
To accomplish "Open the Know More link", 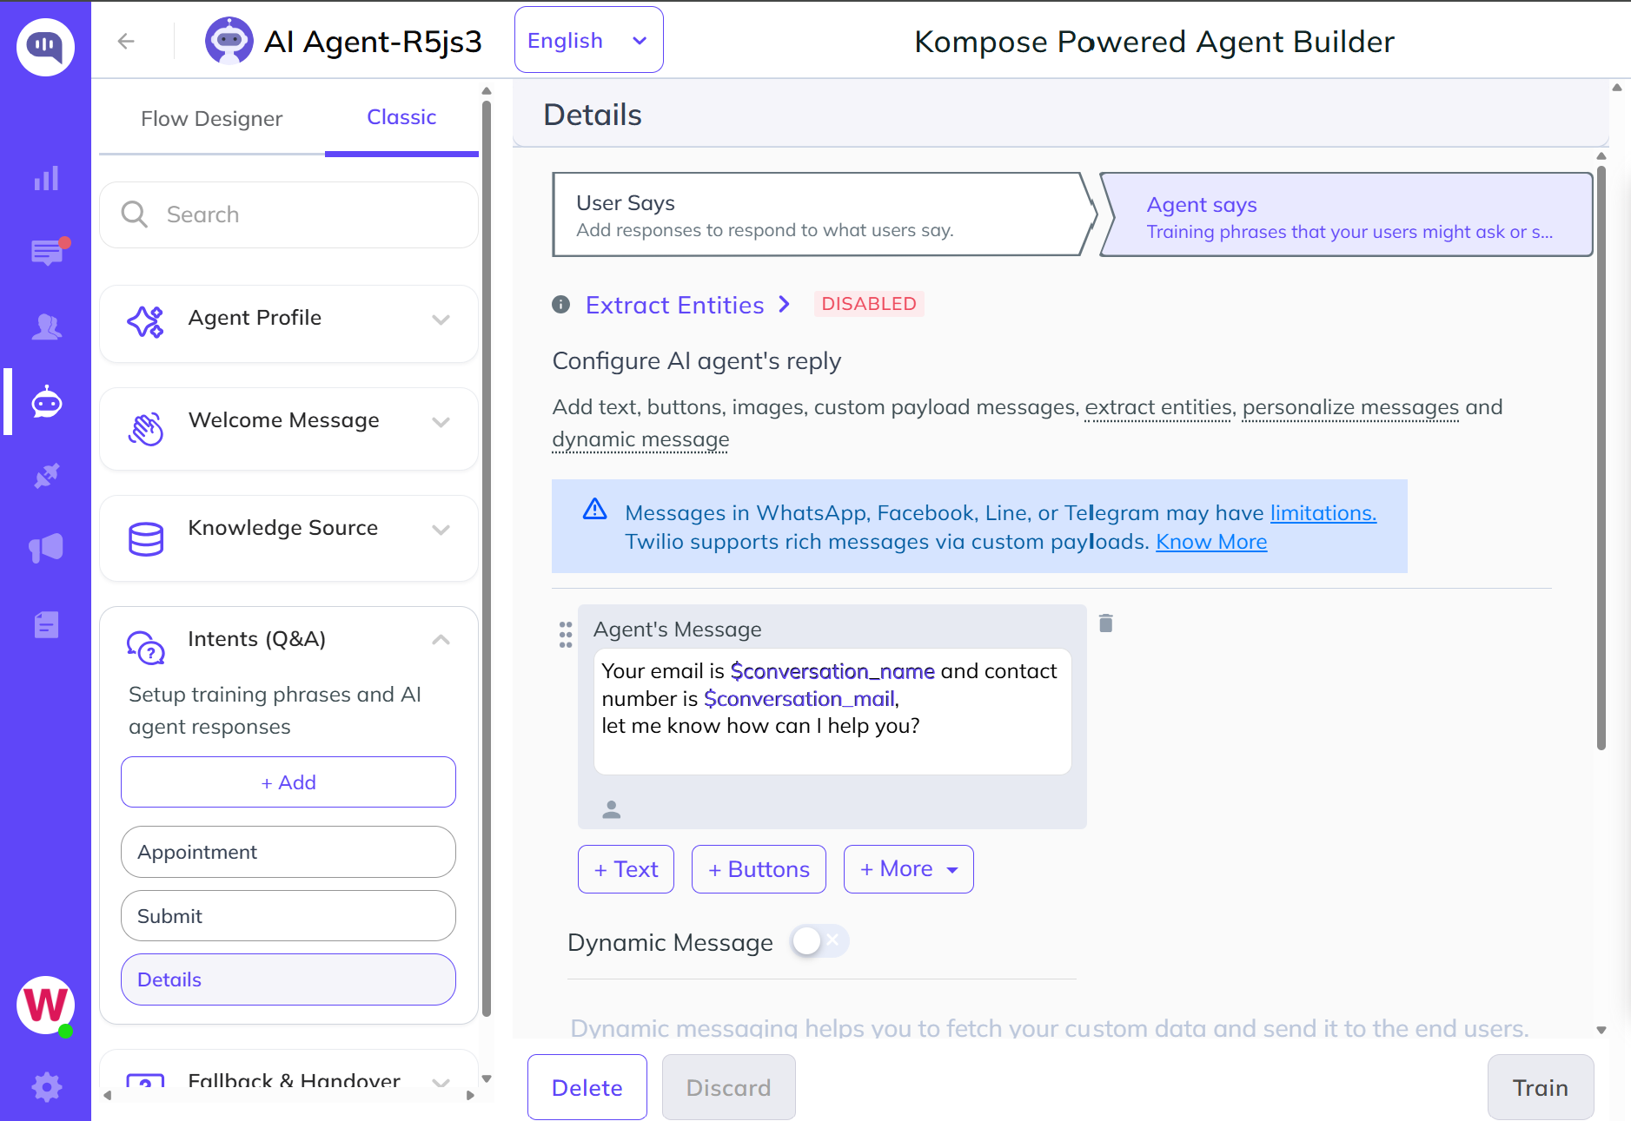I will [1211, 542].
